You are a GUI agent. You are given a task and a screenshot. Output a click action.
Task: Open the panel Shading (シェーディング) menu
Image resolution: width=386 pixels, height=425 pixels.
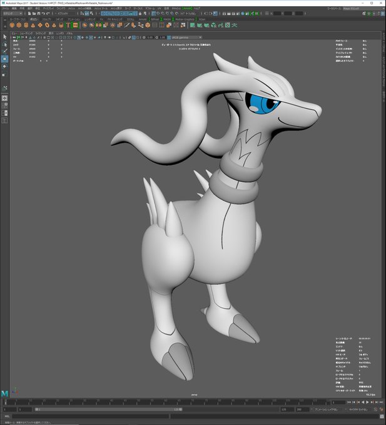26,33
